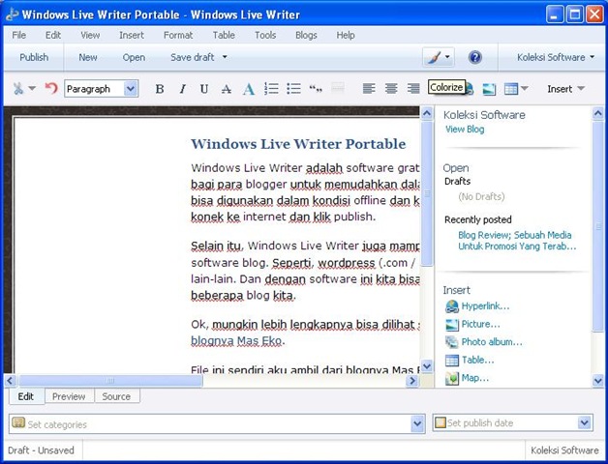Open the Format menu
The image size is (608, 464).
pos(178,35)
